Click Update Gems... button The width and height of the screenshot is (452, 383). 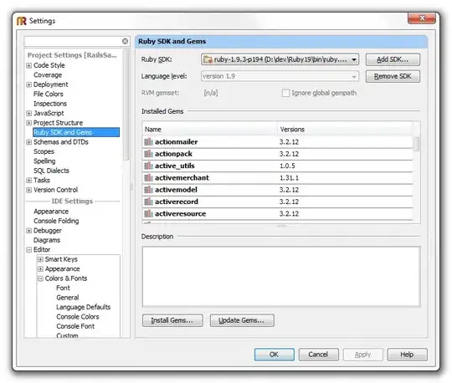[x=242, y=320]
